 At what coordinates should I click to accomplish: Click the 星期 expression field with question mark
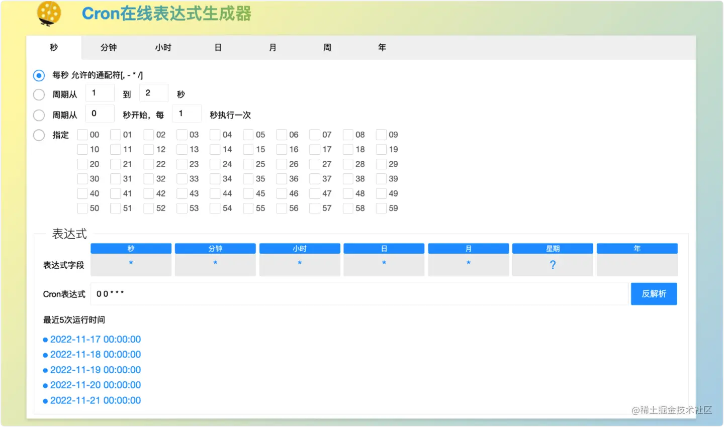(x=553, y=265)
